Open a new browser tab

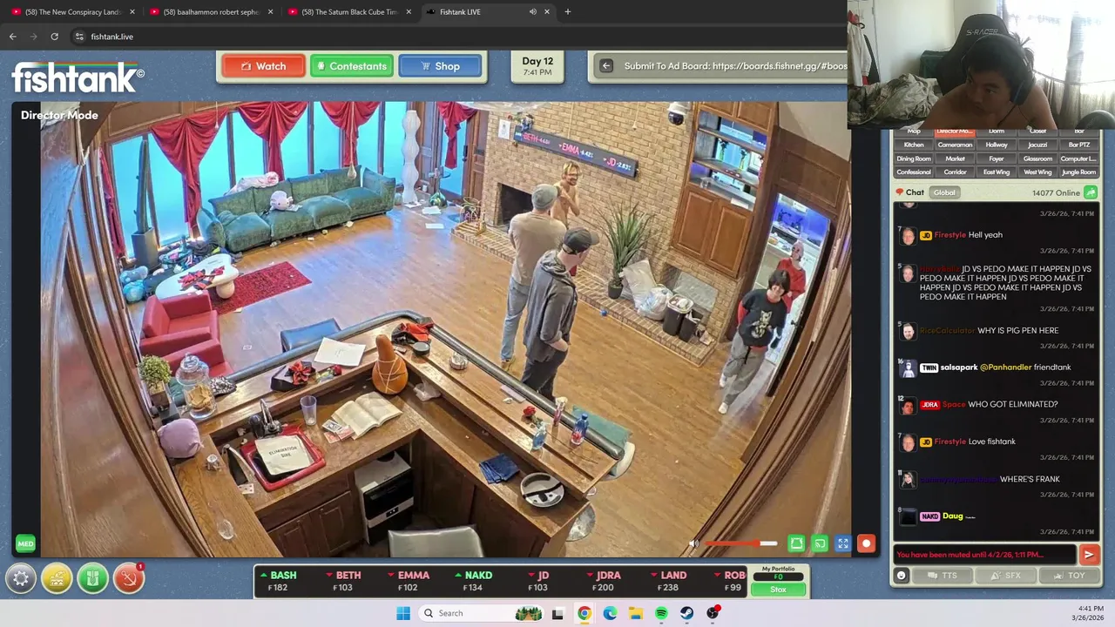567,12
